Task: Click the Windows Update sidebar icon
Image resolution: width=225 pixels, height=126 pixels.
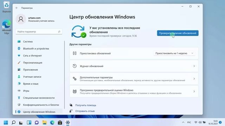Action: [x=19, y=112]
